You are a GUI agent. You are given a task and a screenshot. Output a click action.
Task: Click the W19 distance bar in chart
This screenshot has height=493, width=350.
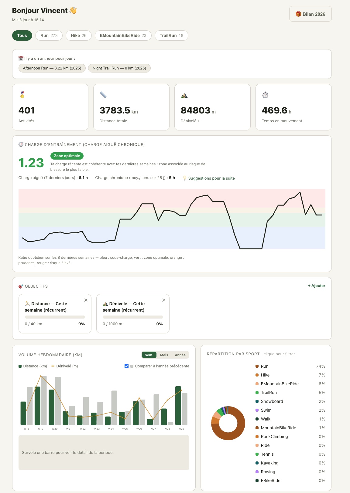point(37,406)
